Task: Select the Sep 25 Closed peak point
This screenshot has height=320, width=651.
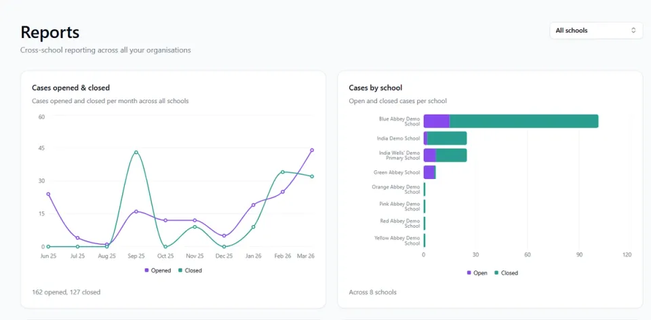Action: tap(136, 153)
